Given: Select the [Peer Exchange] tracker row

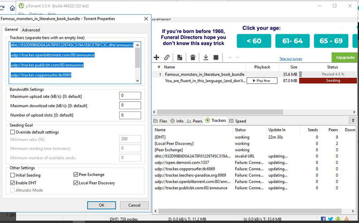Looking at the screenshot, I should click(x=254, y=150).
